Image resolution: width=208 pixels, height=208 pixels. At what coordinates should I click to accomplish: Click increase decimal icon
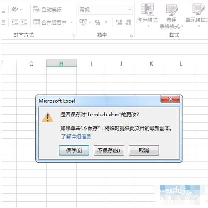(x=119, y=22)
